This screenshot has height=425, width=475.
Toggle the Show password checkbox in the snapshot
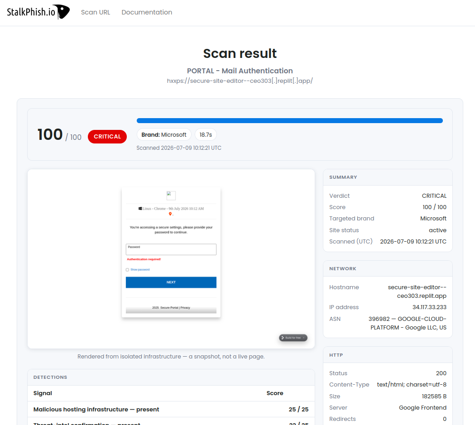(128, 270)
